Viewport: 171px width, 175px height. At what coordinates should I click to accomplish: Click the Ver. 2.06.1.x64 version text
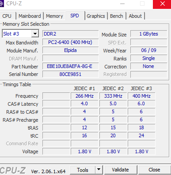[48, 171]
